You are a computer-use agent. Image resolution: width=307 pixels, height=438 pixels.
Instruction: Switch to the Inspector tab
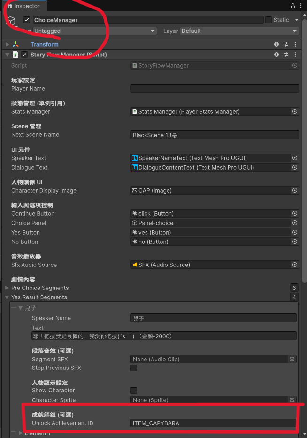23,6
